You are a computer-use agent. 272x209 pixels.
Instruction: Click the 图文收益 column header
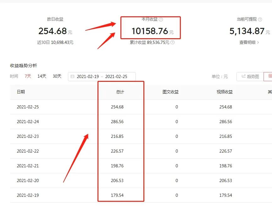tap(170, 92)
